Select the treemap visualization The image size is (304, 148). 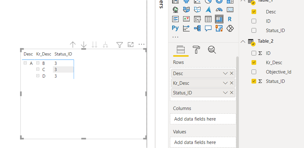[230, 1]
